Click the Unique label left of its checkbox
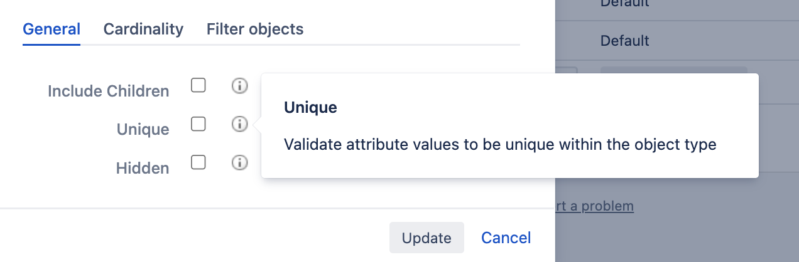 click(x=143, y=130)
